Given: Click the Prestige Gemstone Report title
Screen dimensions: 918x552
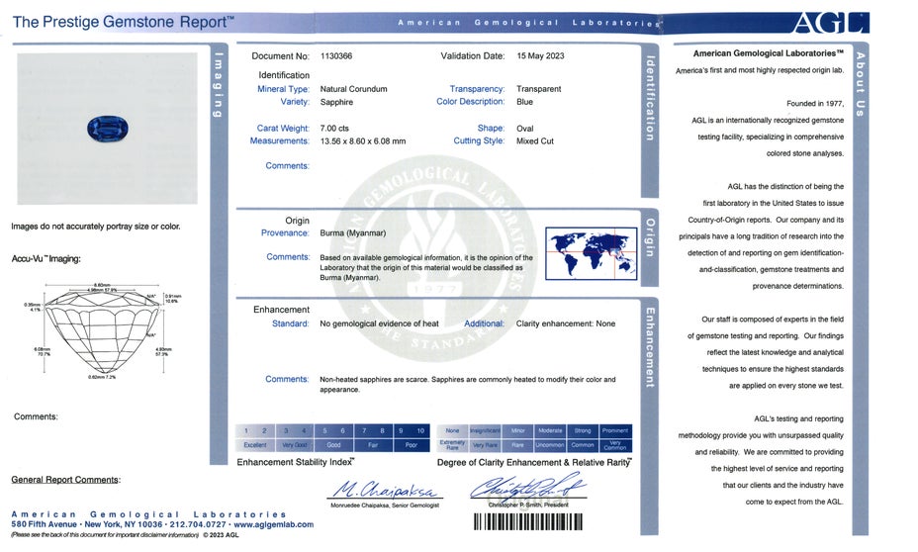Looking at the screenshot, I should click(124, 21).
